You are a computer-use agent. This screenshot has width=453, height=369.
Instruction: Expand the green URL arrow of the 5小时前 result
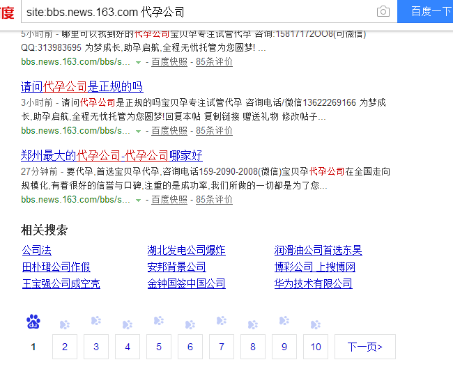tap(139, 62)
